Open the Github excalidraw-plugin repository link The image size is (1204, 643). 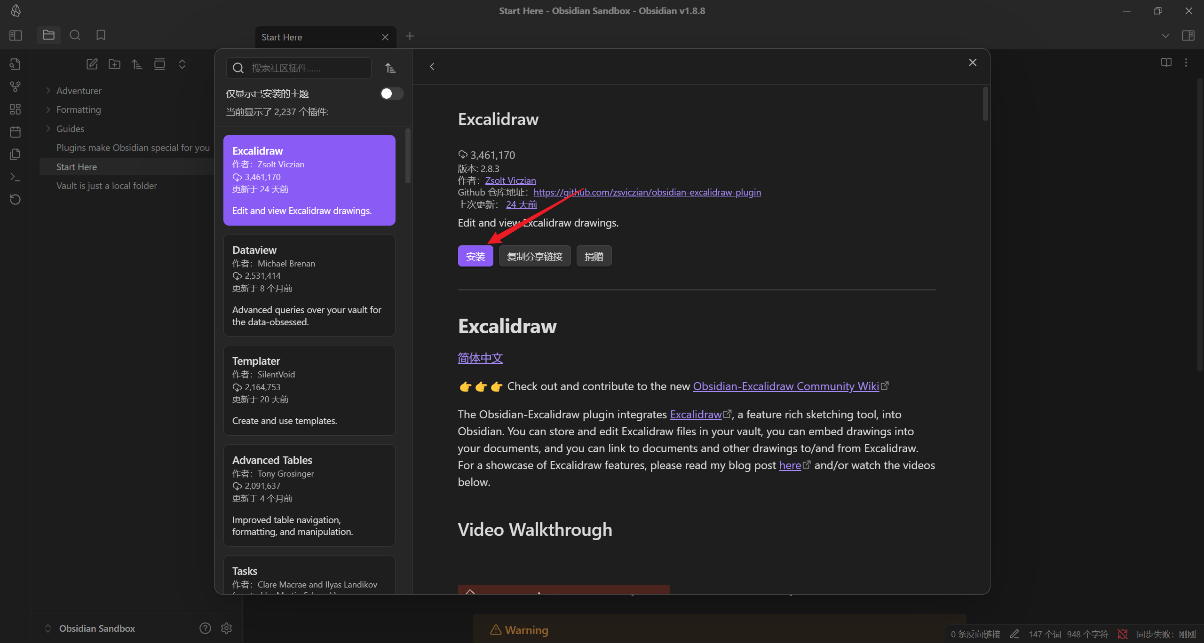point(647,192)
